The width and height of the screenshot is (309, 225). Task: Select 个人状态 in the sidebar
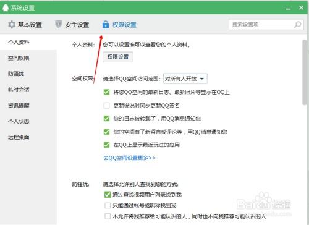coord(28,121)
